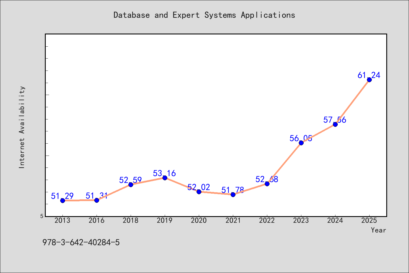Click the 2022 data point marker
The width and height of the screenshot is (409, 273).
tap(267, 184)
